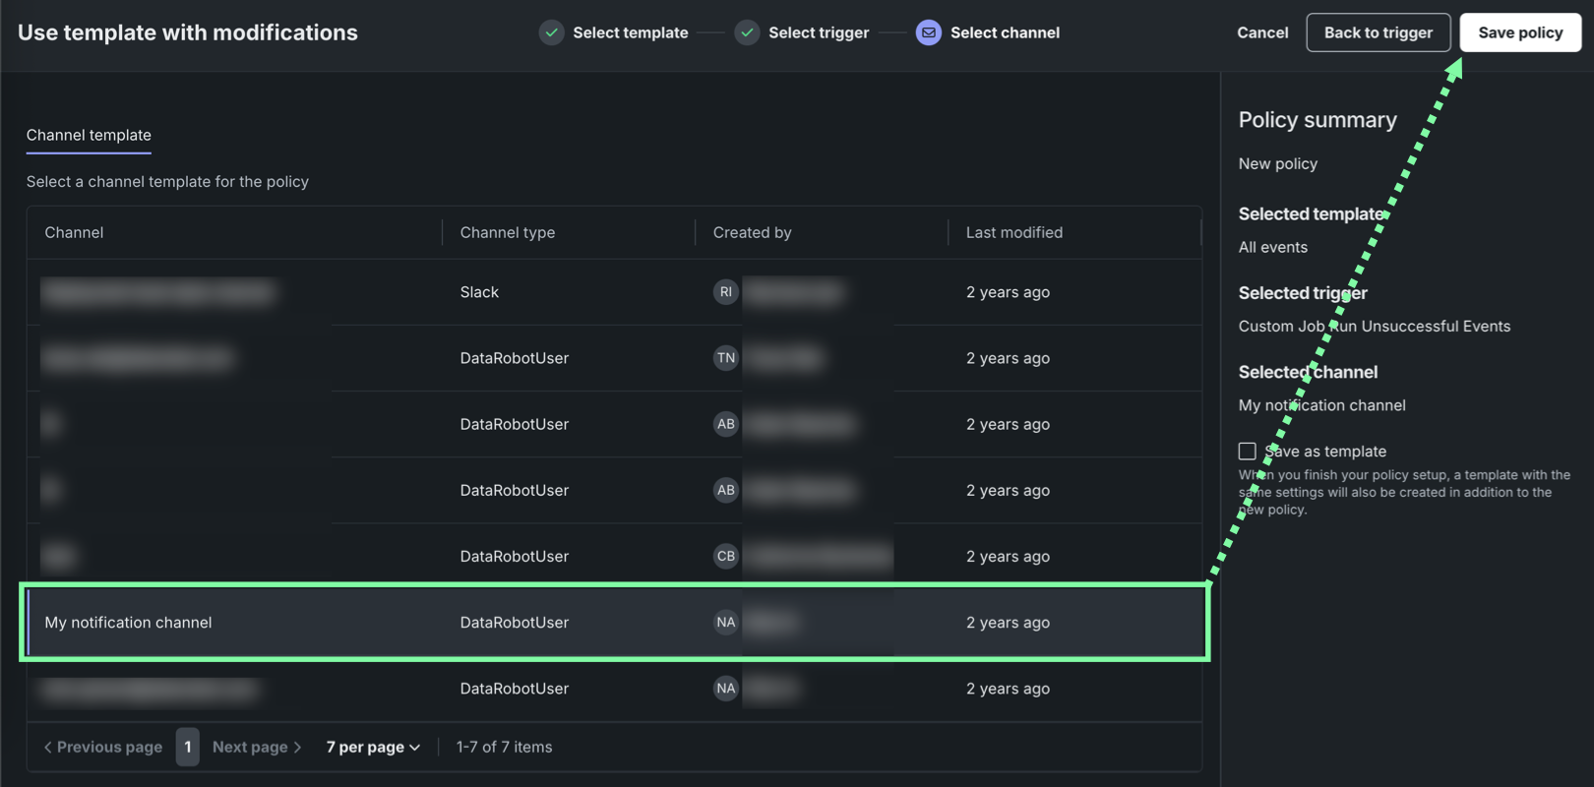Click the CB user avatar icon
This screenshot has height=787, width=1594.
coord(725,556)
